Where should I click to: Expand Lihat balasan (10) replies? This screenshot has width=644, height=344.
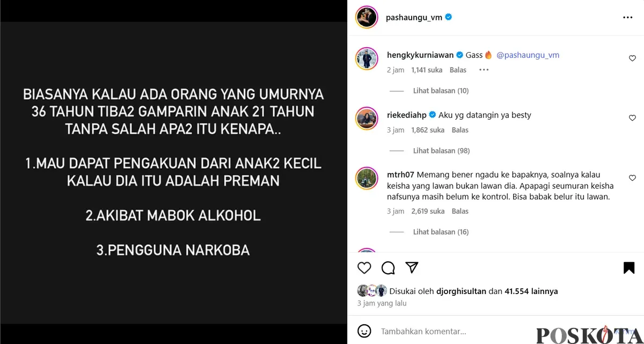[x=441, y=91]
